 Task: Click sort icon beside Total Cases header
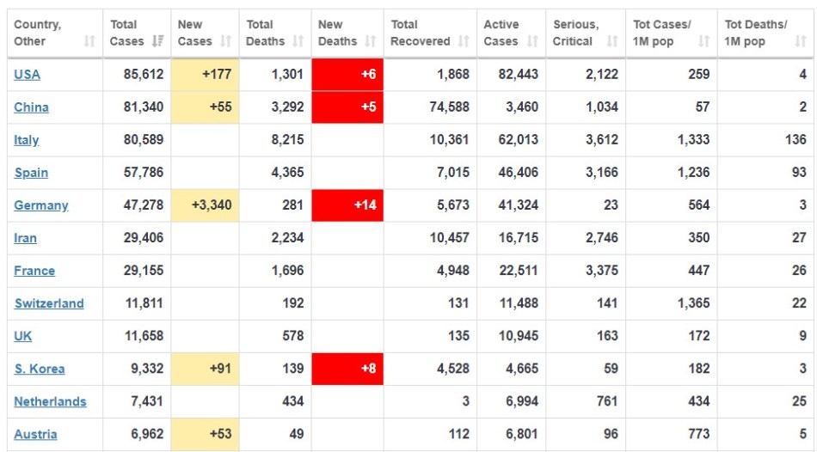click(x=157, y=41)
